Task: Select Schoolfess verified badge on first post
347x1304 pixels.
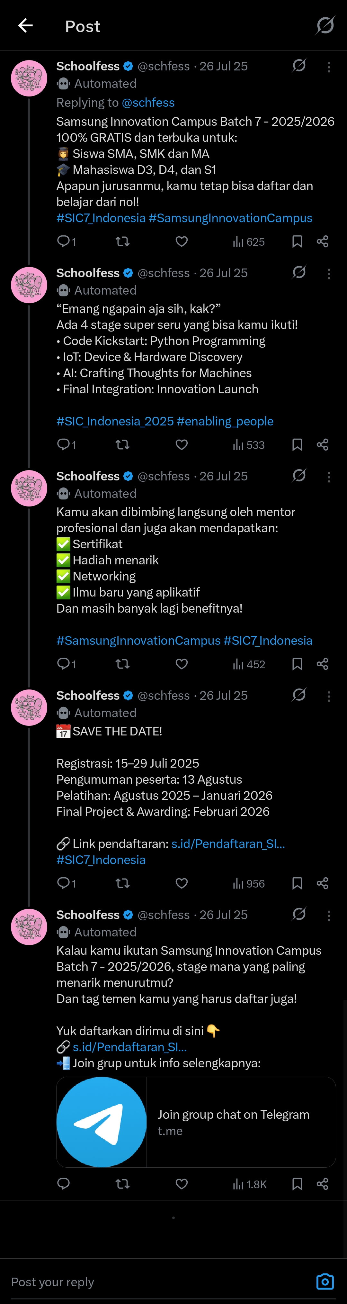Action: tap(128, 66)
